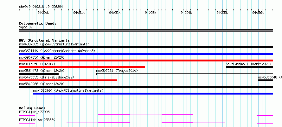Open nsv5849966 Almarri2020 label

pyautogui.click(x=42, y=84)
